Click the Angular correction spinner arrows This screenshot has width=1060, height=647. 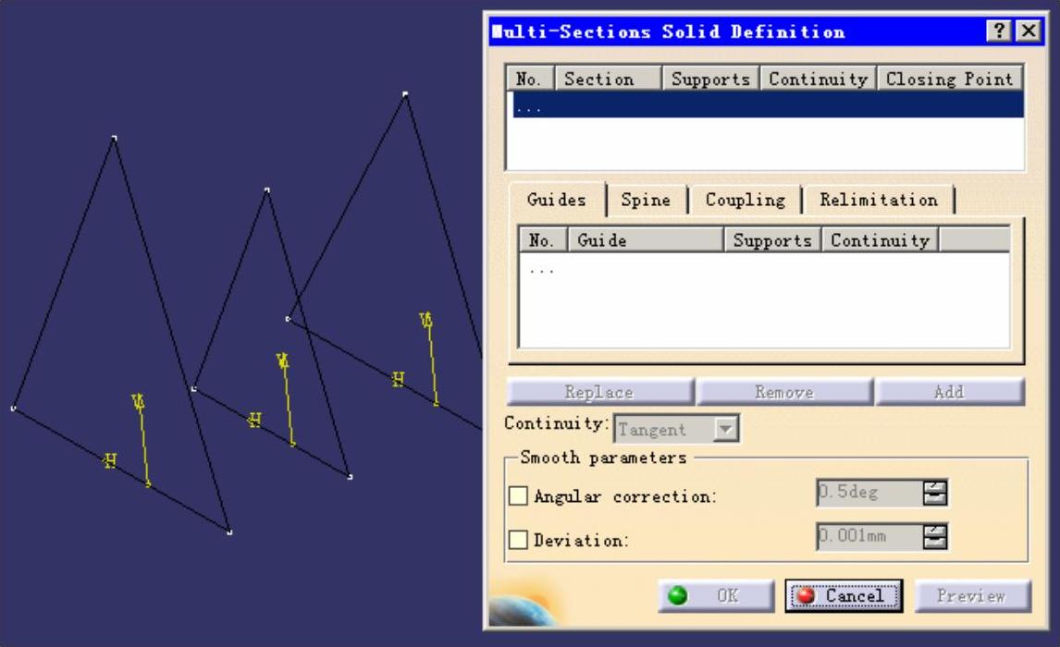coord(935,493)
